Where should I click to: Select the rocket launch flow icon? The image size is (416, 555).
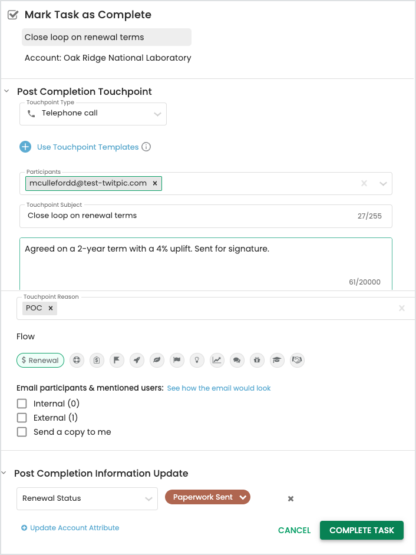(137, 361)
